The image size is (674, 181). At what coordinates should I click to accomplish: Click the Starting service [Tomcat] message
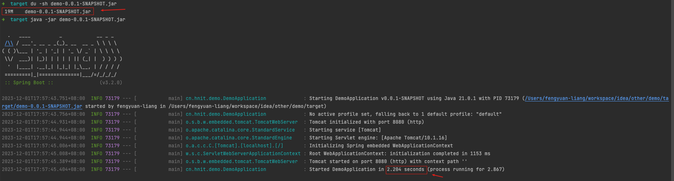345,130
